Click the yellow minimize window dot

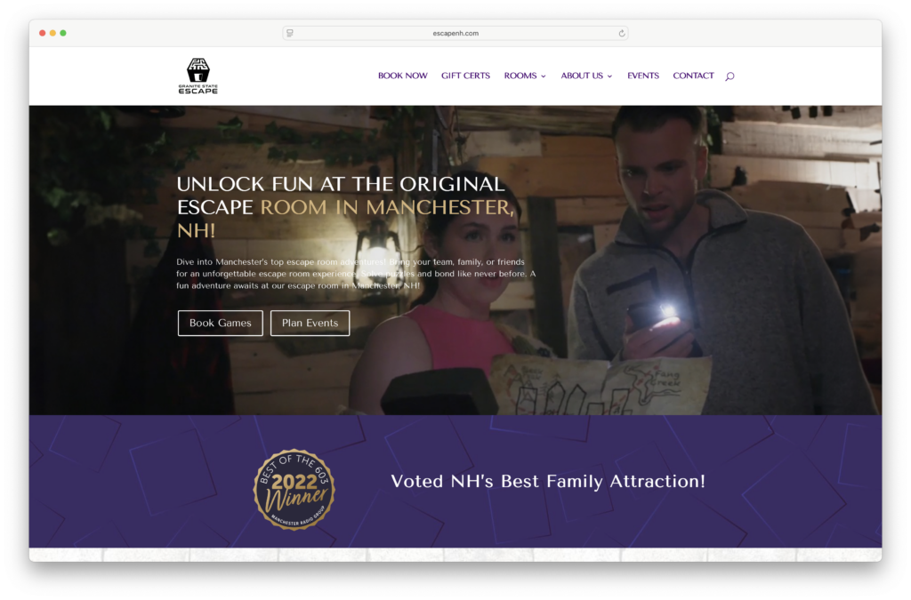click(x=52, y=33)
